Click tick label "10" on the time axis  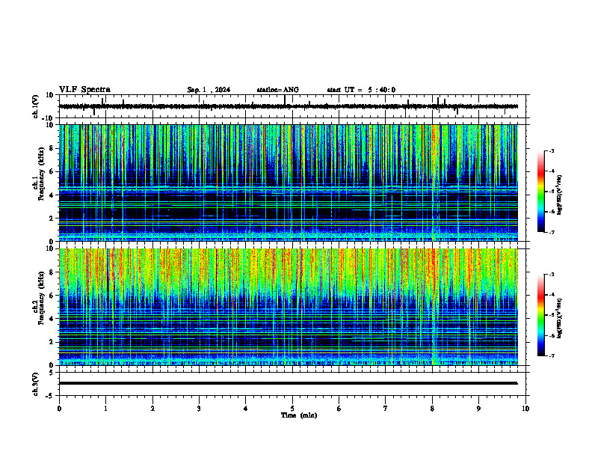point(525,409)
